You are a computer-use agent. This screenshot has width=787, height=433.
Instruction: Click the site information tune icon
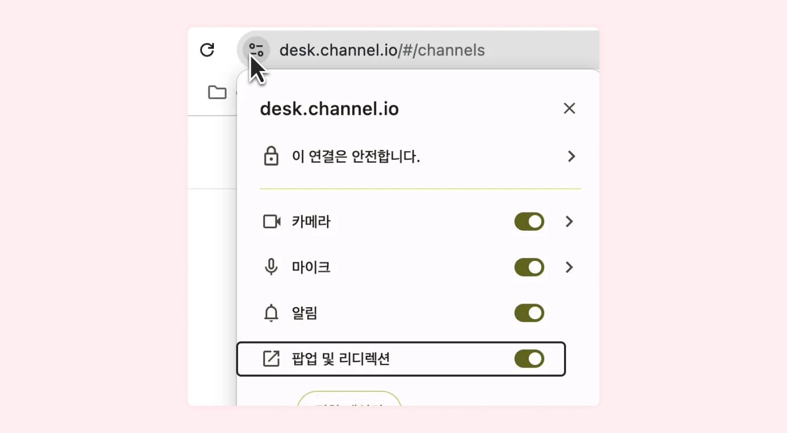[x=256, y=50]
